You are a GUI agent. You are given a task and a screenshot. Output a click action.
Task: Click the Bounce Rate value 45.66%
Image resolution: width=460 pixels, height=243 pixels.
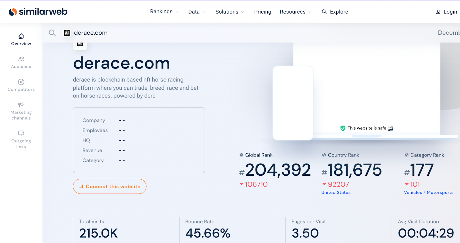(x=208, y=233)
